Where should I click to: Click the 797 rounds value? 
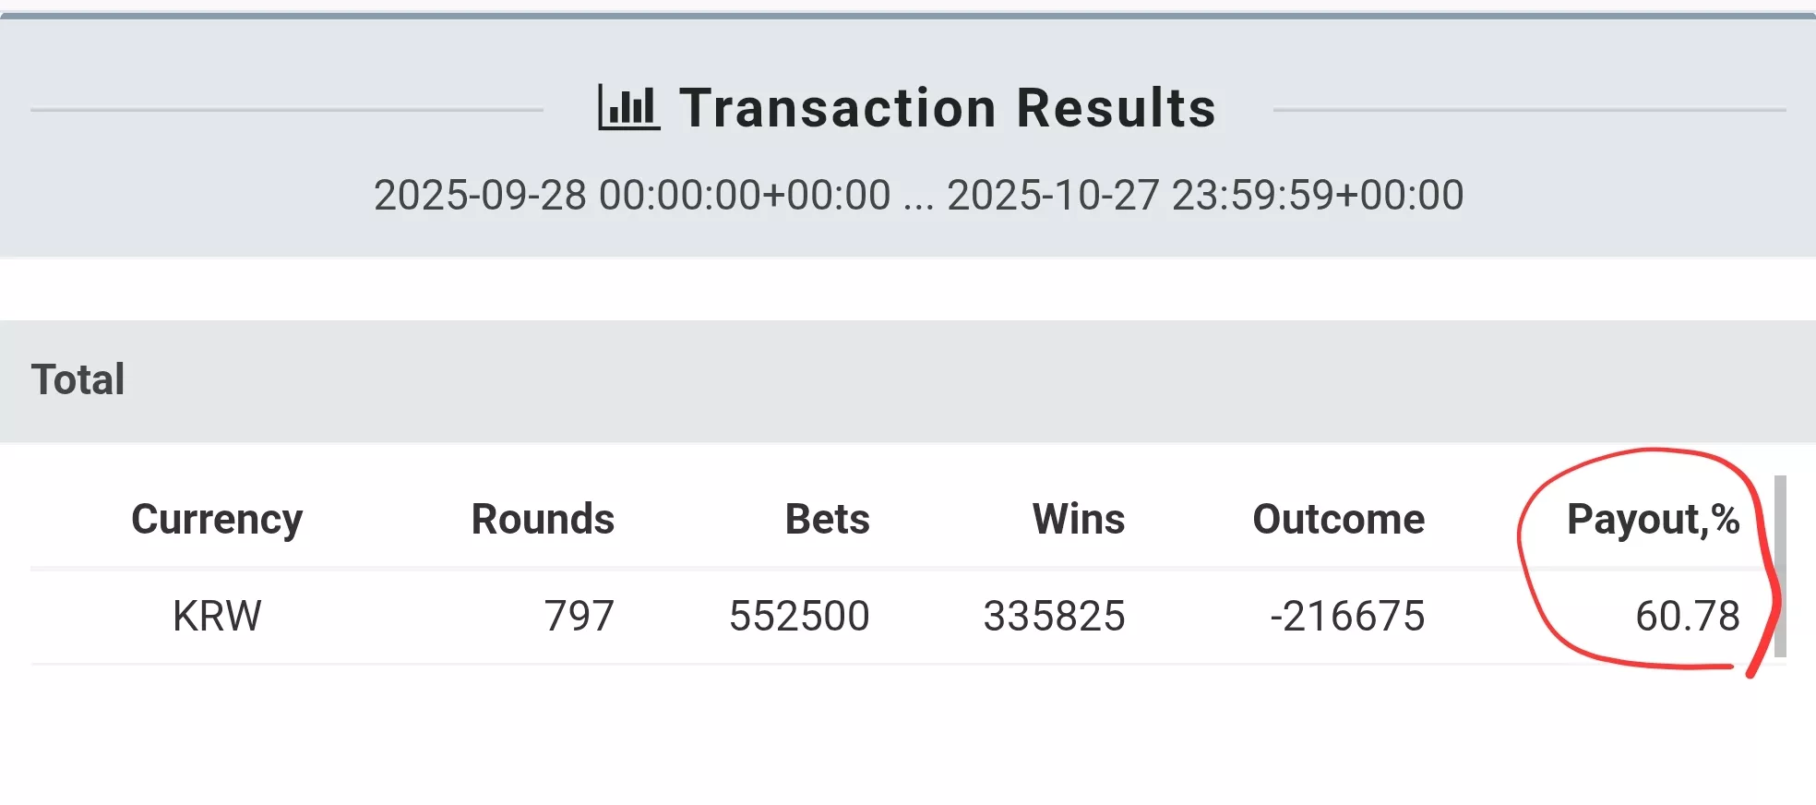click(579, 616)
